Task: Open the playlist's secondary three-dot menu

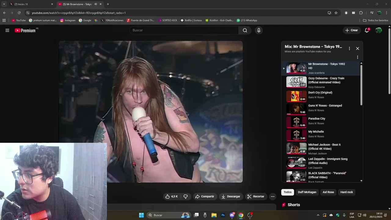Action: pos(357,57)
